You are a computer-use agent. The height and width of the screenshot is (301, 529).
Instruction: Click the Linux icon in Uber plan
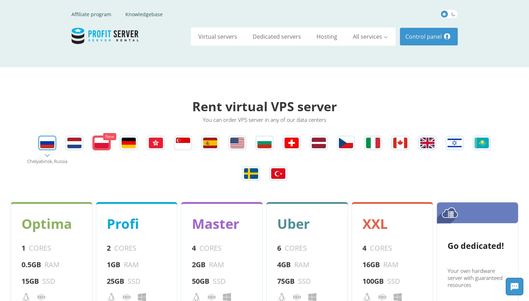tap(282, 297)
